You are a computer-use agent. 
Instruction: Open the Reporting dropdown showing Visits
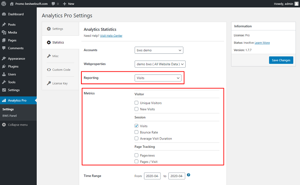pyautogui.click(x=158, y=78)
